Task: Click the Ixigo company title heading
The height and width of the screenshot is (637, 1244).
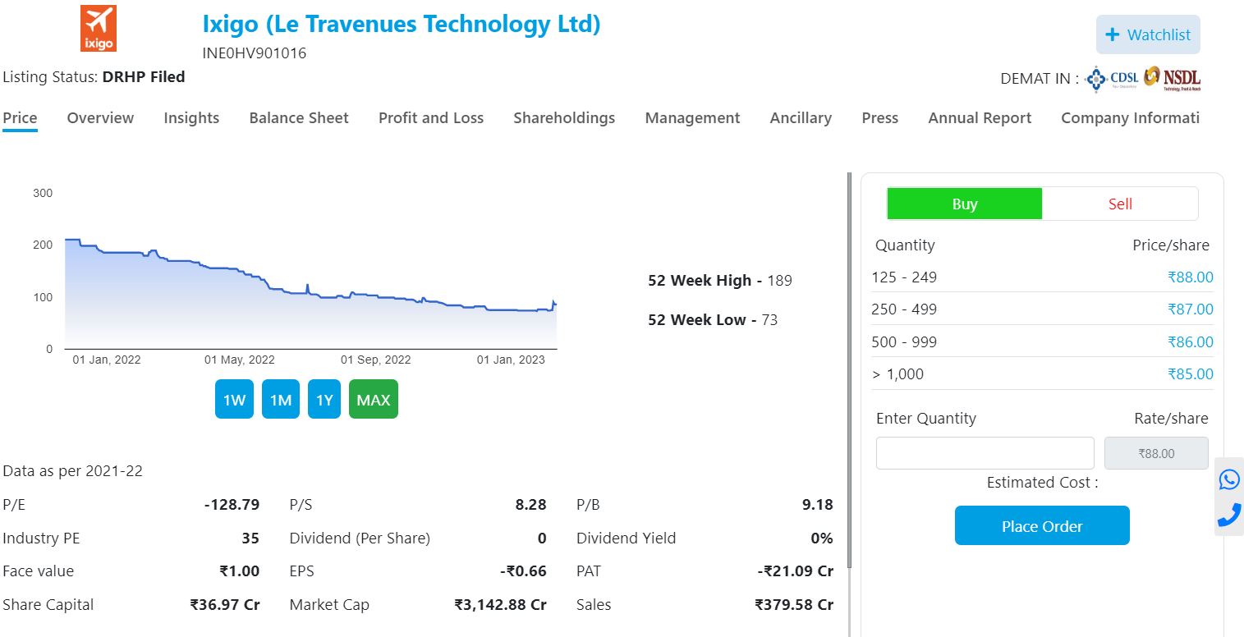Action: (x=402, y=25)
